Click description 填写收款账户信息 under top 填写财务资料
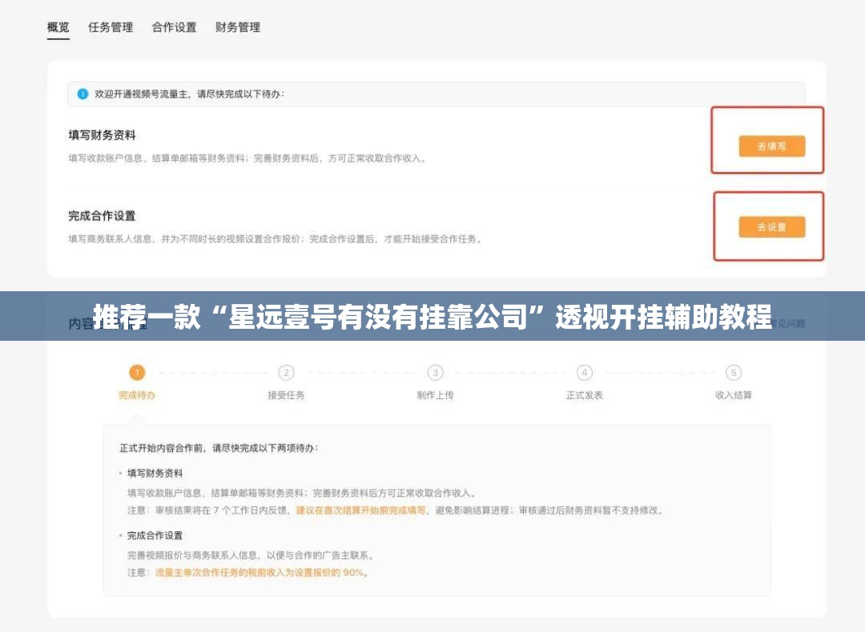Viewport: 865px width, 632px height. 247,158
